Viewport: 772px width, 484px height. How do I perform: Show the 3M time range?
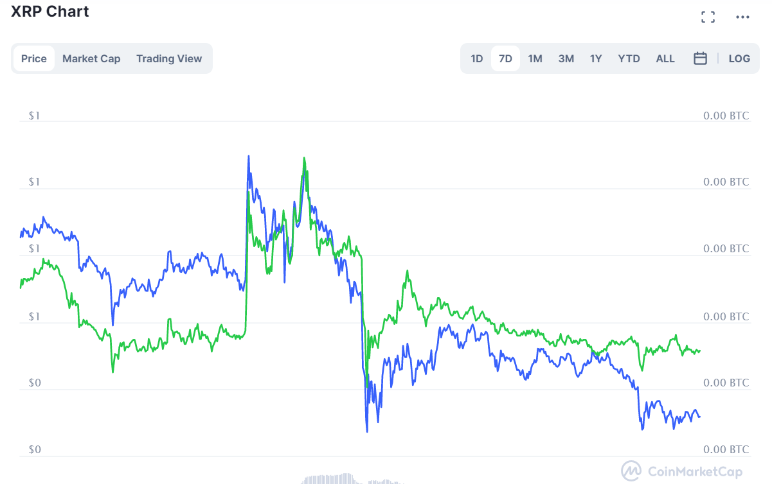point(566,58)
